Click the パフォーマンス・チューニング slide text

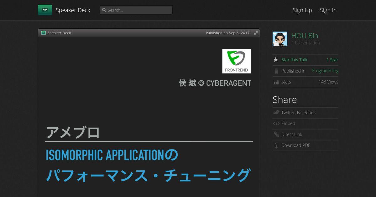coord(148,175)
